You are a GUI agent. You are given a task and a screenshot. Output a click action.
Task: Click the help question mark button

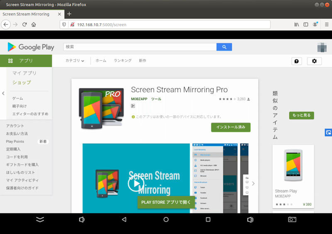tap(297, 61)
